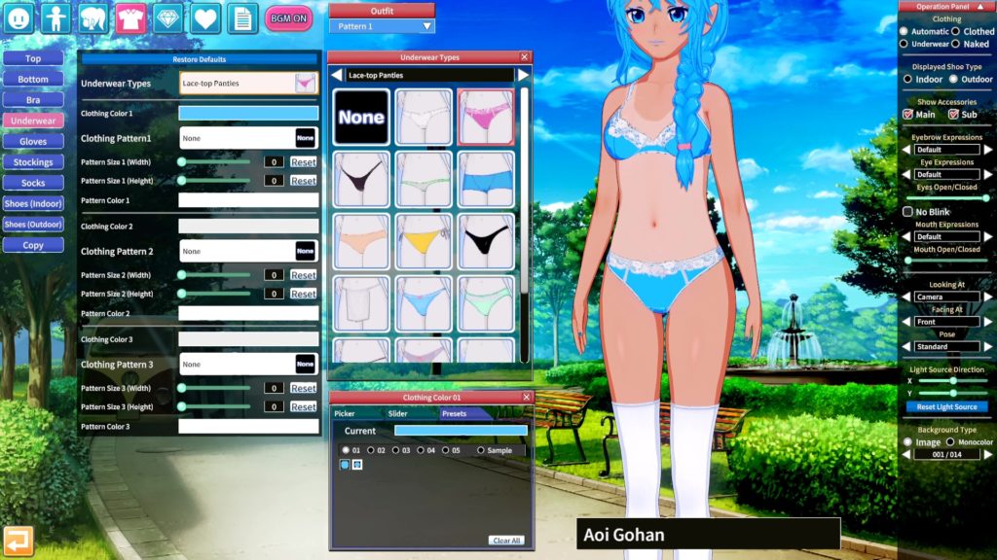Adjust Pattern Size 3 (Width) slider

[x=215, y=388]
